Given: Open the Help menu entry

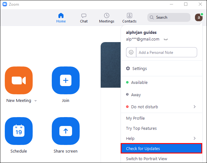Looking at the screenshot, I should pyautogui.click(x=162, y=138).
